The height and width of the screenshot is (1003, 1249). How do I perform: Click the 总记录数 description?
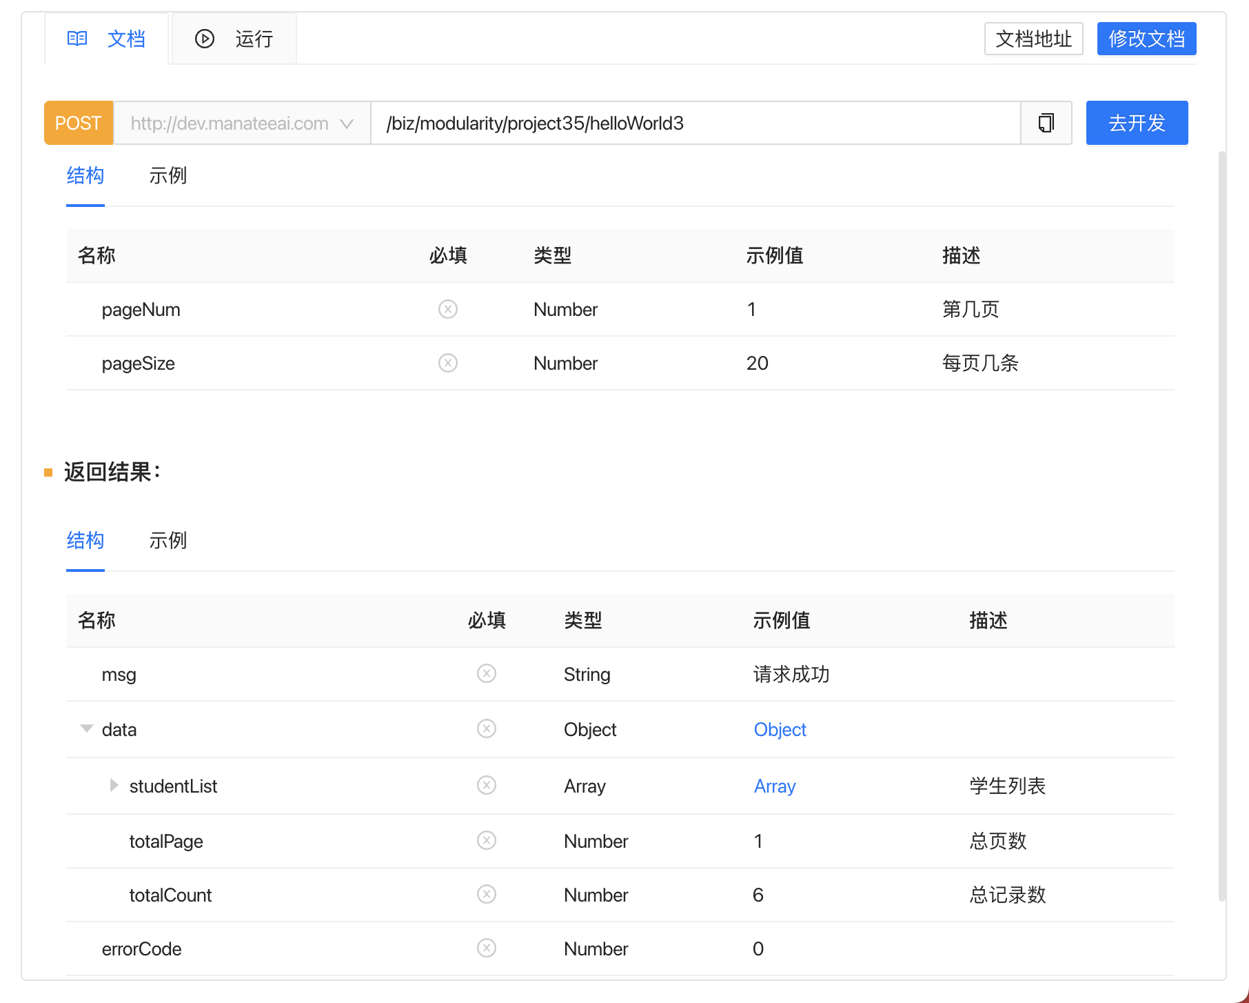(1008, 895)
